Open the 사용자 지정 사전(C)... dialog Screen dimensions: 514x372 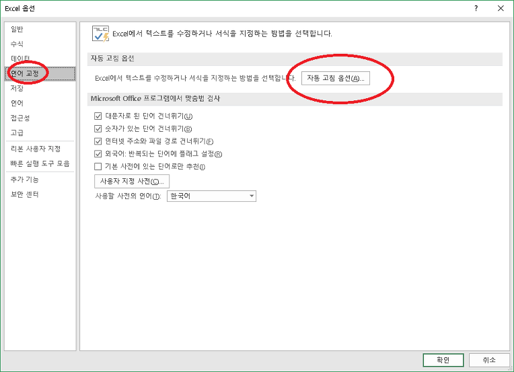coord(132,181)
